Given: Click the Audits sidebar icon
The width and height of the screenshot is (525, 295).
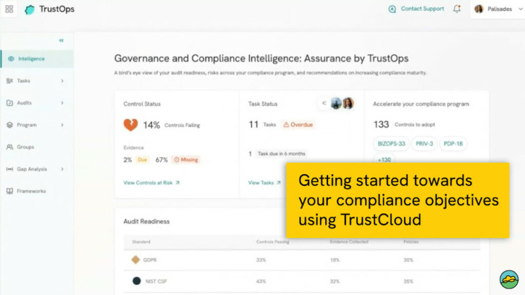Looking at the screenshot, I should click(x=10, y=102).
